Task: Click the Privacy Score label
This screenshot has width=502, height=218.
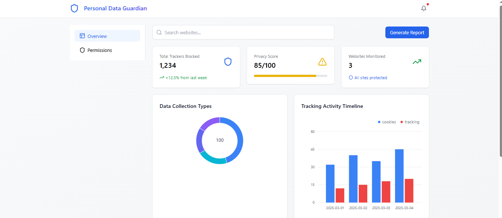Action: pyautogui.click(x=266, y=56)
